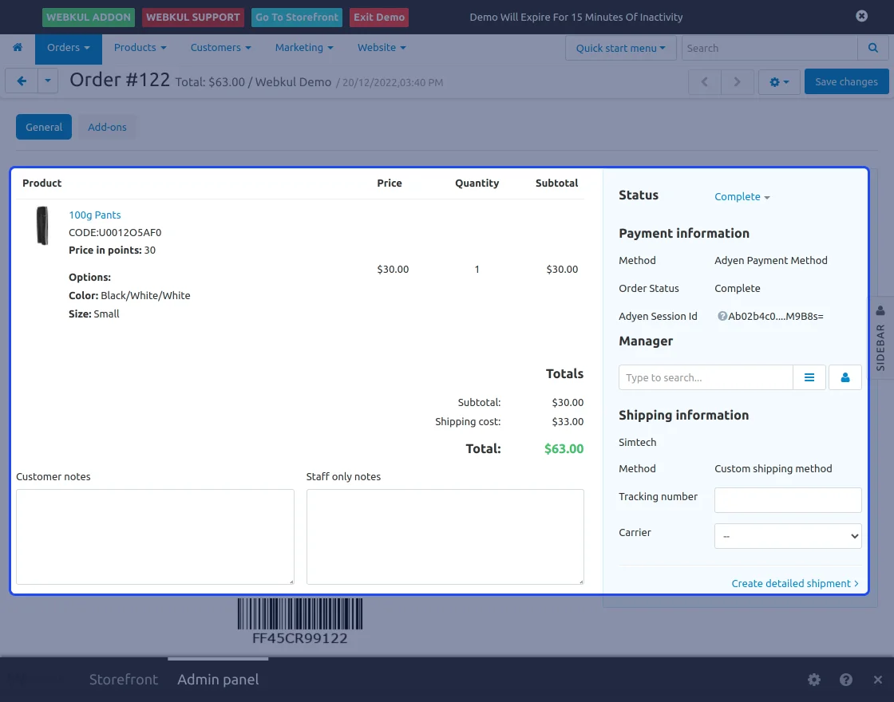The width and height of the screenshot is (894, 702).
Task: Click the manager list icon button
Action: 809,377
